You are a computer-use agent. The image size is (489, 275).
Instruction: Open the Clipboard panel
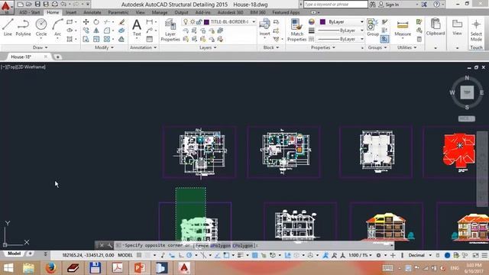436,27
